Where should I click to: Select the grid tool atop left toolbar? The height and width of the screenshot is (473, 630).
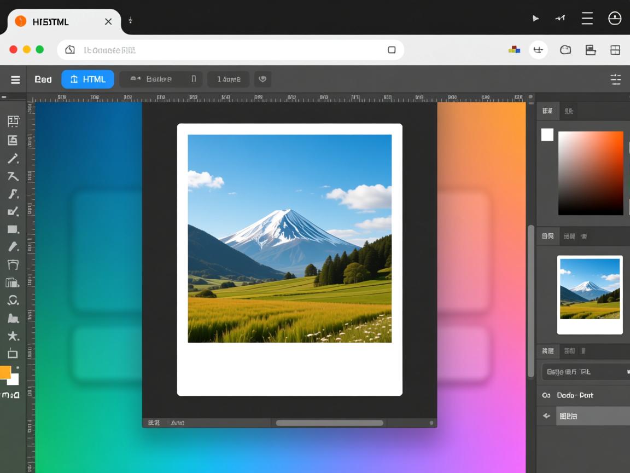click(x=13, y=122)
